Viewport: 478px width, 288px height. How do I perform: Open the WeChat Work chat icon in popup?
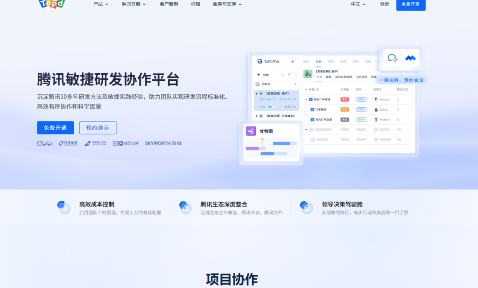tap(392, 58)
